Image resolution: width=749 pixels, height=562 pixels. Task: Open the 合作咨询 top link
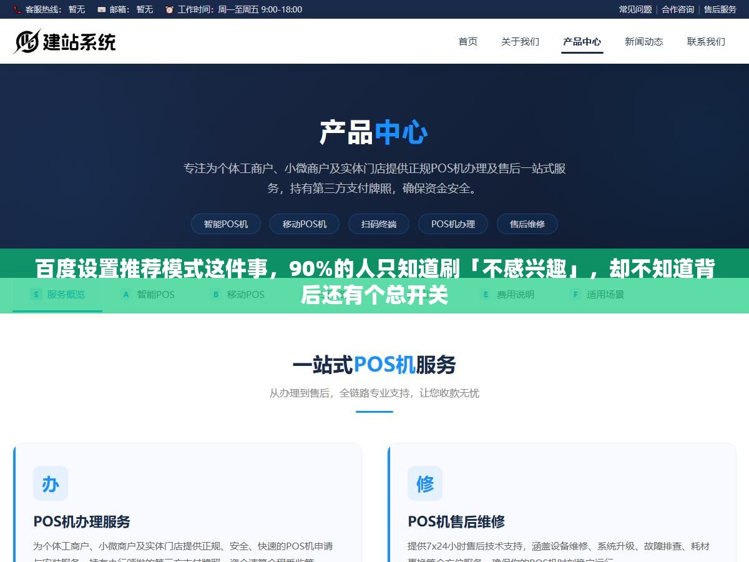coord(678,9)
